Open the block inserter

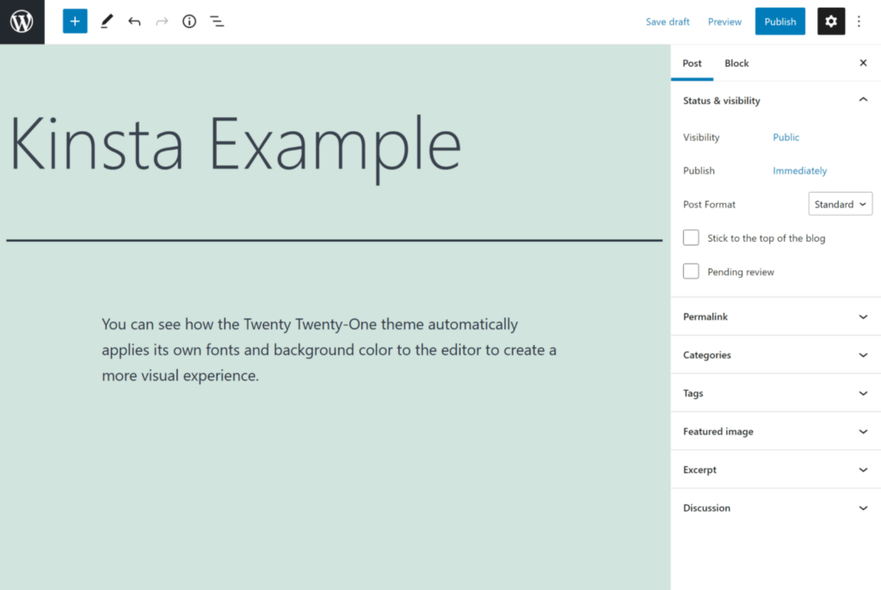pyautogui.click(x=74, y=21)
